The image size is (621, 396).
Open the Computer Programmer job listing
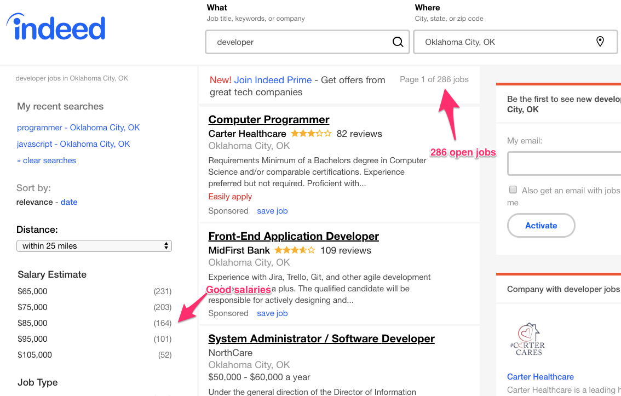click(x=269, y=119)
